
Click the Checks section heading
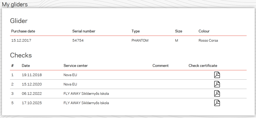pos(21,55)
